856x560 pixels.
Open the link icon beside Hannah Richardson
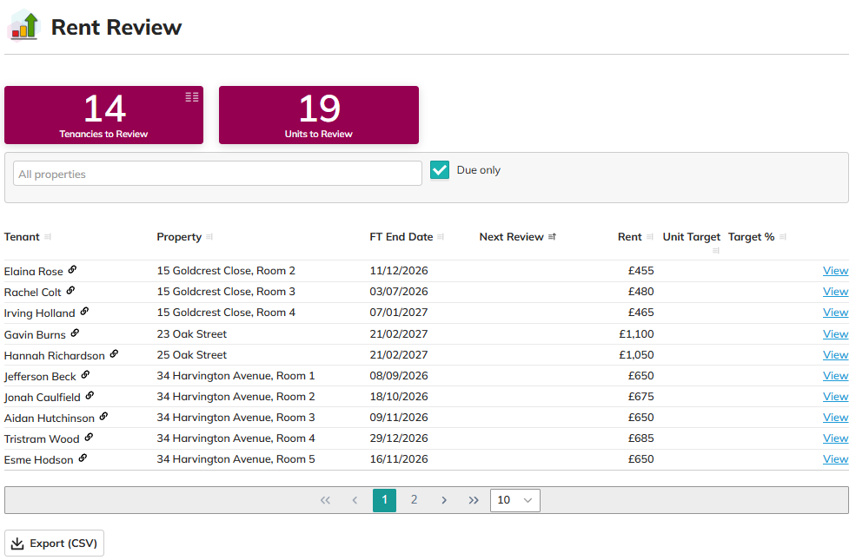tap(114, 354)
